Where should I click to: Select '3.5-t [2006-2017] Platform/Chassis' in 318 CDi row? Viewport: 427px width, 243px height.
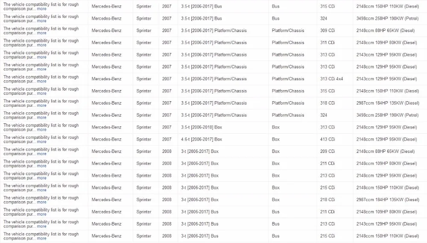(x=214, y=103)
